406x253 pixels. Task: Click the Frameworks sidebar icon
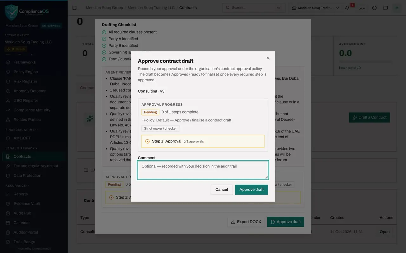coord(8,62)
